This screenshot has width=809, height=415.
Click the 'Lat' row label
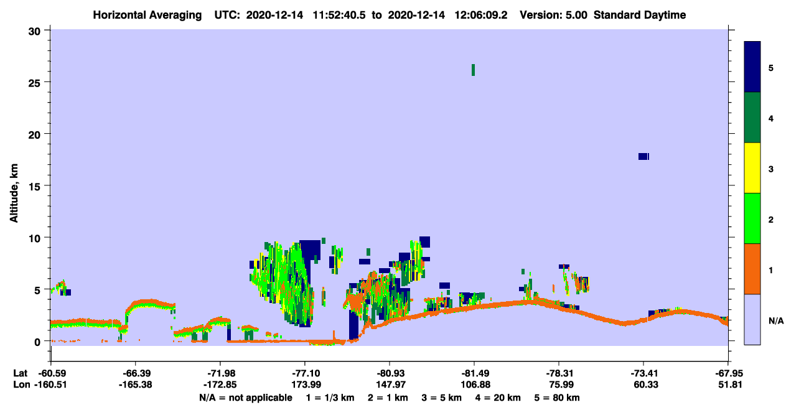19,373
